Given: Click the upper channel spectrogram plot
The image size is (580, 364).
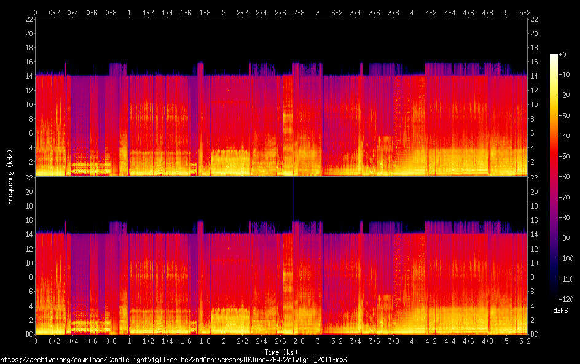Looking at the screenshot, I should pyautogui.click(x=281, y=97).
